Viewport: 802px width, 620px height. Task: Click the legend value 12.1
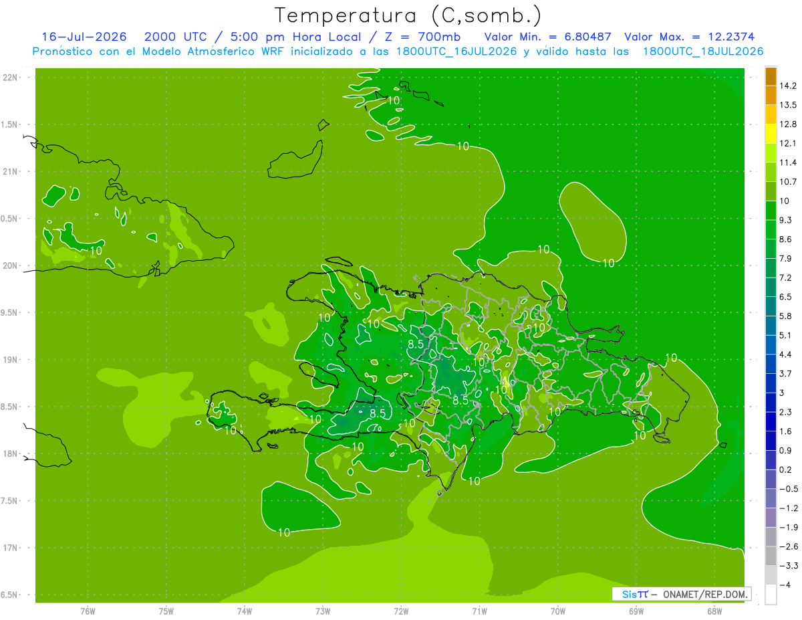[787, 143]
